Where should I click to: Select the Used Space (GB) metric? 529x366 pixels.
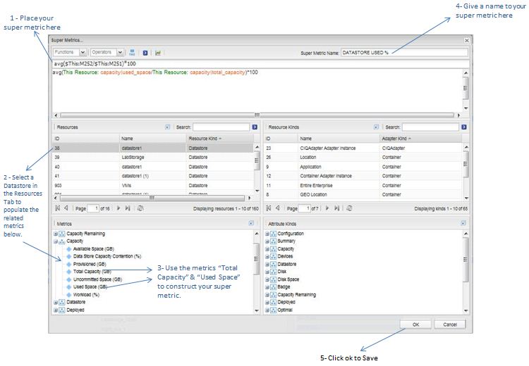tap(90, 286)
